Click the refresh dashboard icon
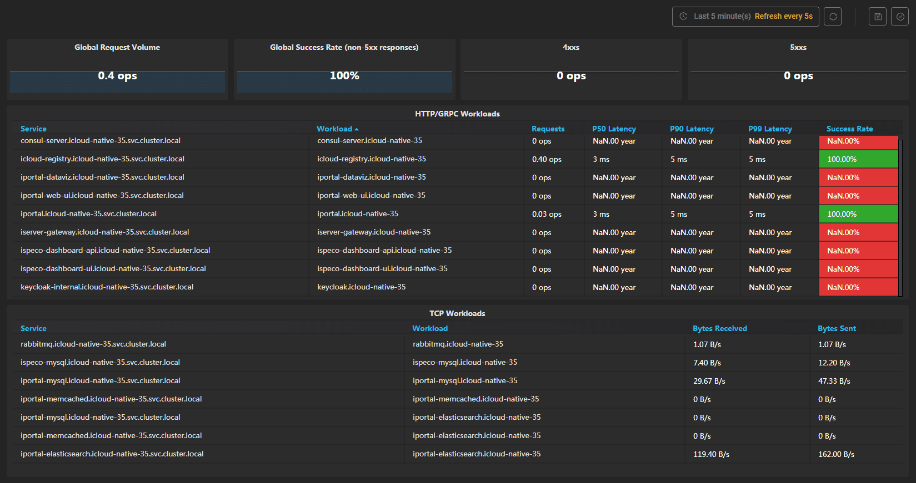This screenshot has width=916, height=483. pyautogui.click(x=833, y=17)
